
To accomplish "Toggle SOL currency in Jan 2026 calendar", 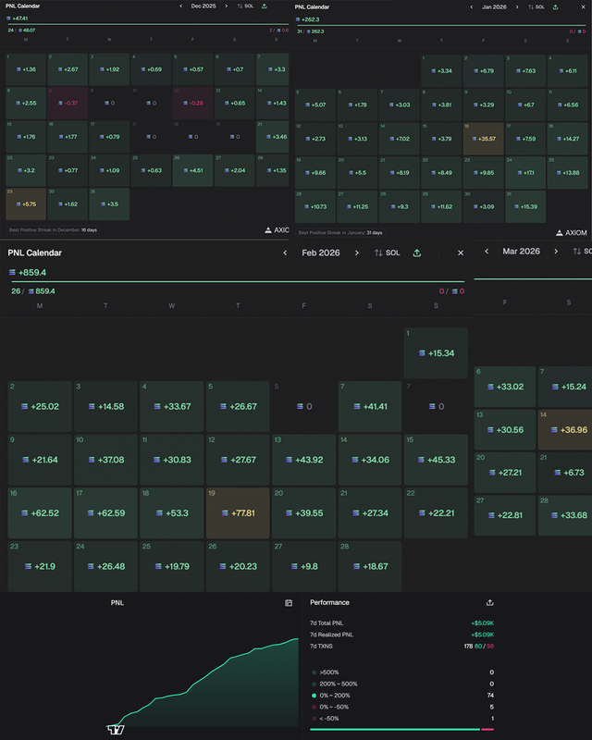I will click(536, 7).
